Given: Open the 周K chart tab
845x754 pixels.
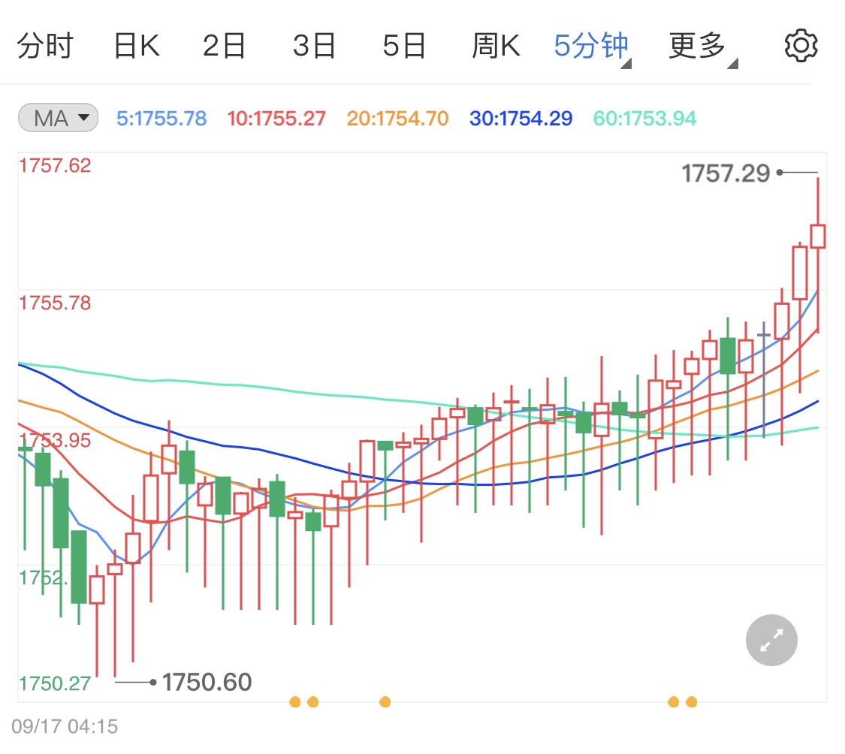Looking at the screenshot, I should click(496, 46).
